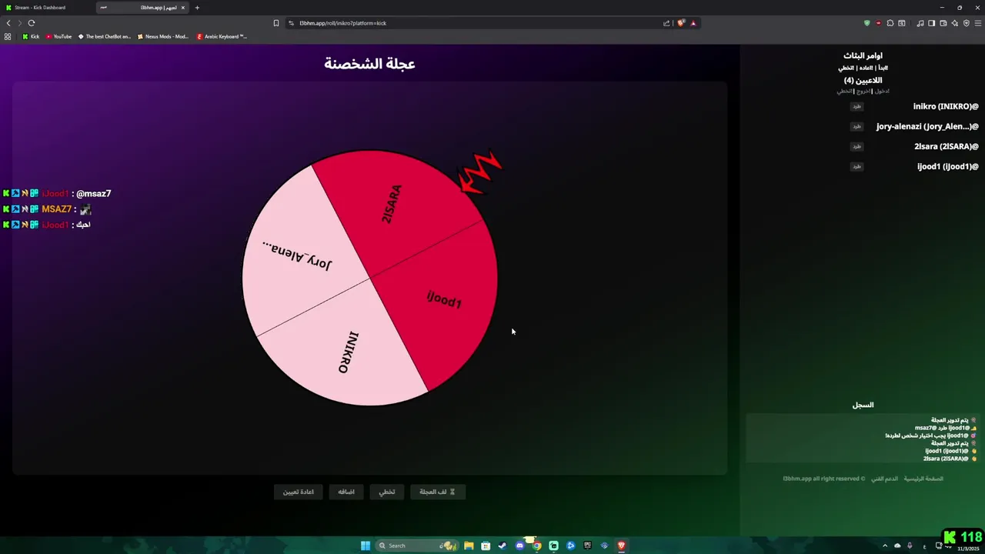985x554 pixels.
Task: Click the Jory_Alena wheel segment
Action: pyautogui.click(x=297, y=255)
